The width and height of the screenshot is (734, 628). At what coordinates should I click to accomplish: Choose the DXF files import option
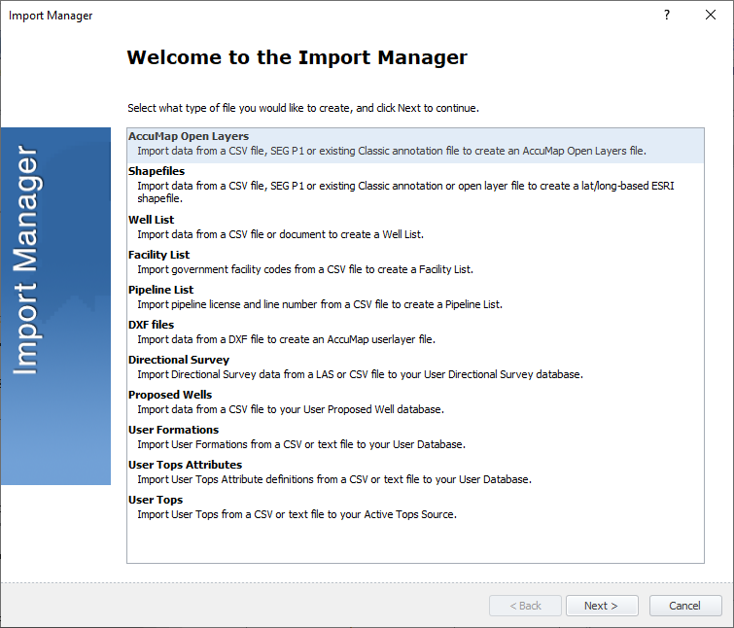click(x=151, y=325)
